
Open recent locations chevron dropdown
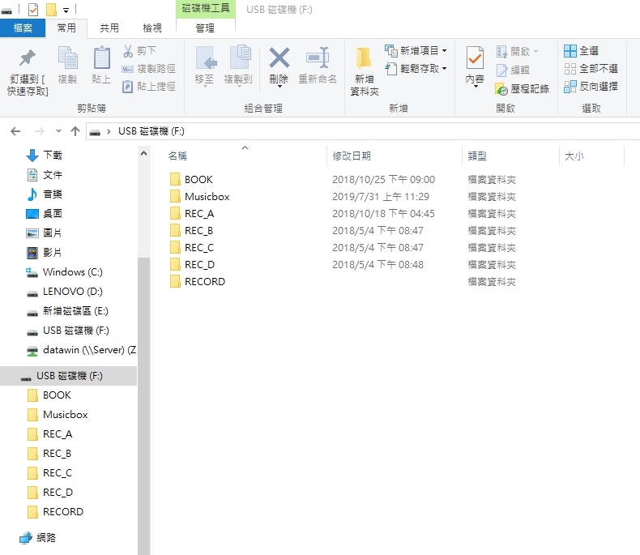(58, 131)
